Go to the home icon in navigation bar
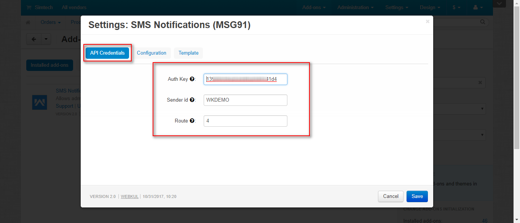520x223 pixels. [28, 22]
